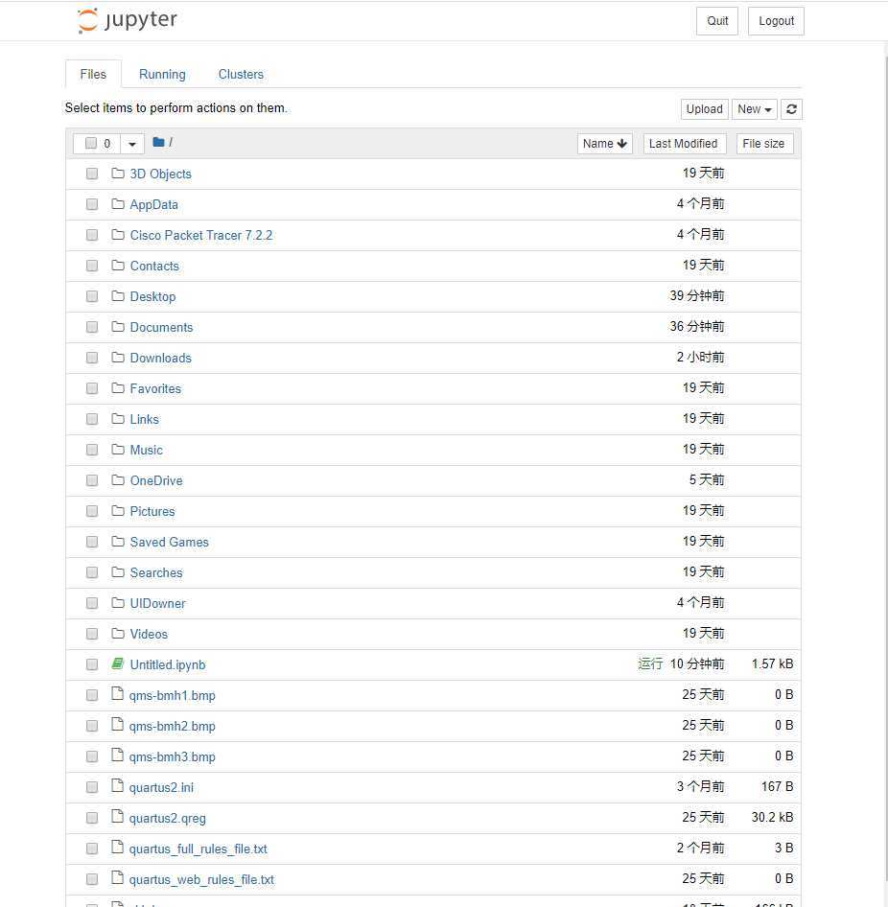888x907 pixels.
Task: Toggle the select-all items checkbox
Action: (91, 144)
